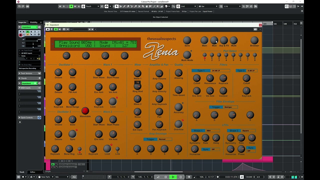Select the Object Selection arrow tool
320x180 pixels.
117,6
